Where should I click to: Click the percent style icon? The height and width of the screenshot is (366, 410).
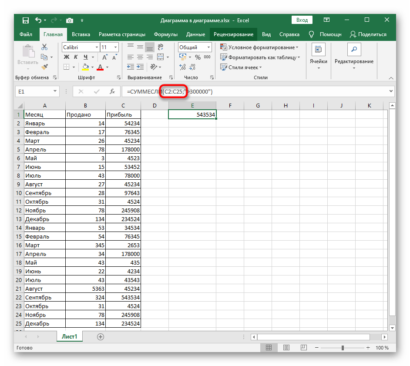(197, 57)
